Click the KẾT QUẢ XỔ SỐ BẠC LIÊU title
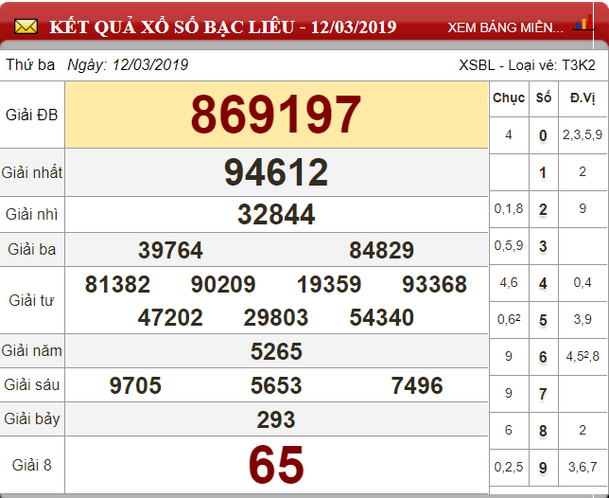The width and height of the screenshot is (609, 498). (223, 27)
